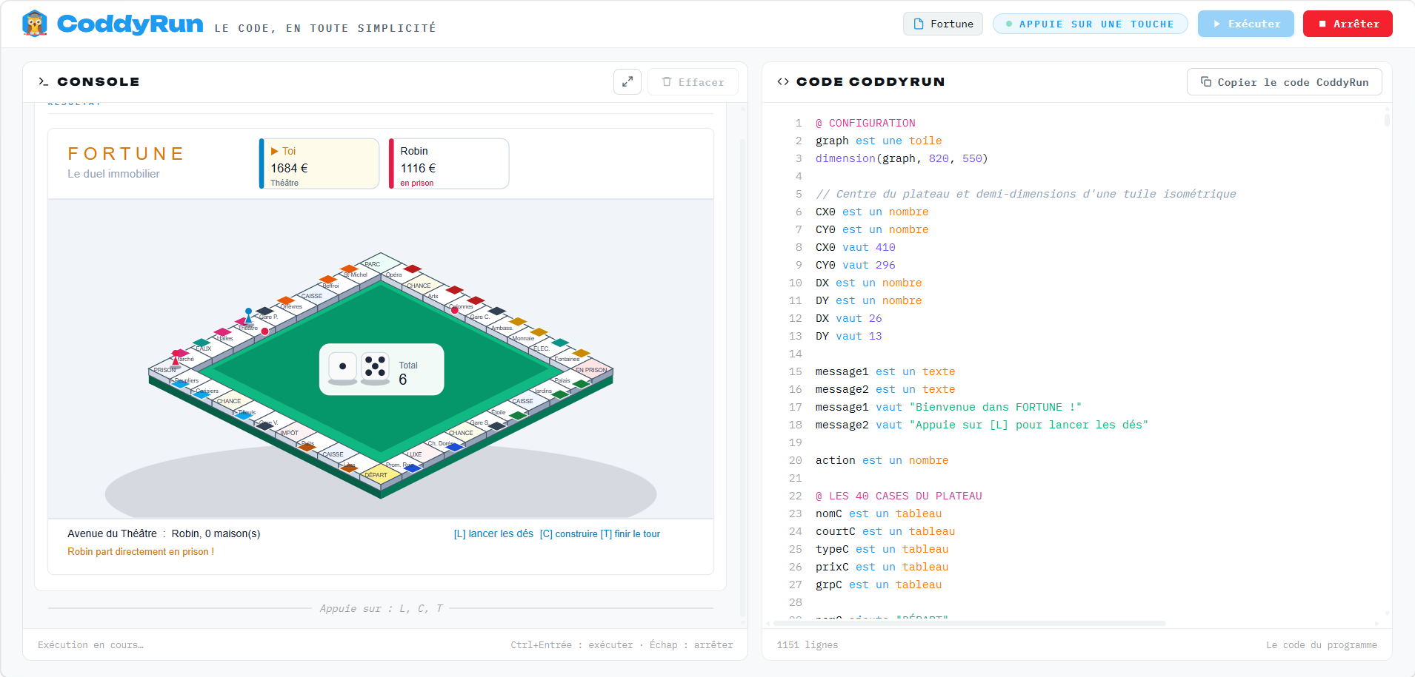Image resolution: width=1415 pixels, height=677 pixels.
Task: Click the FORTUNE game title
Action: point(126,154)
